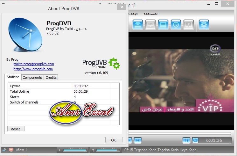This screenshot has height=156, width=237.
Task: Click the Reset statistics button
Action: pyautogui.click(x=16, y=129)
